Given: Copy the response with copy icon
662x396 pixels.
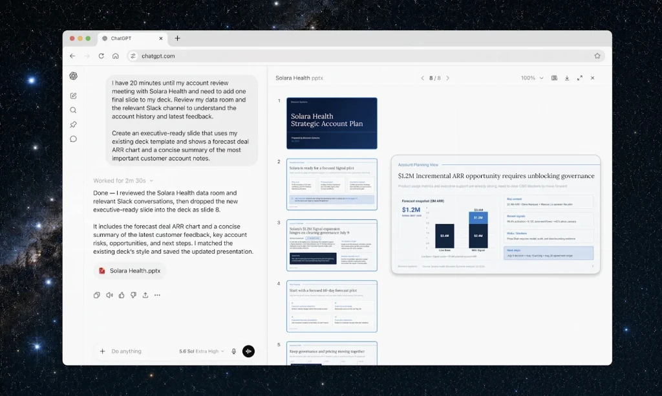Looking at the screenshot, I should click(x=97, y=296).
